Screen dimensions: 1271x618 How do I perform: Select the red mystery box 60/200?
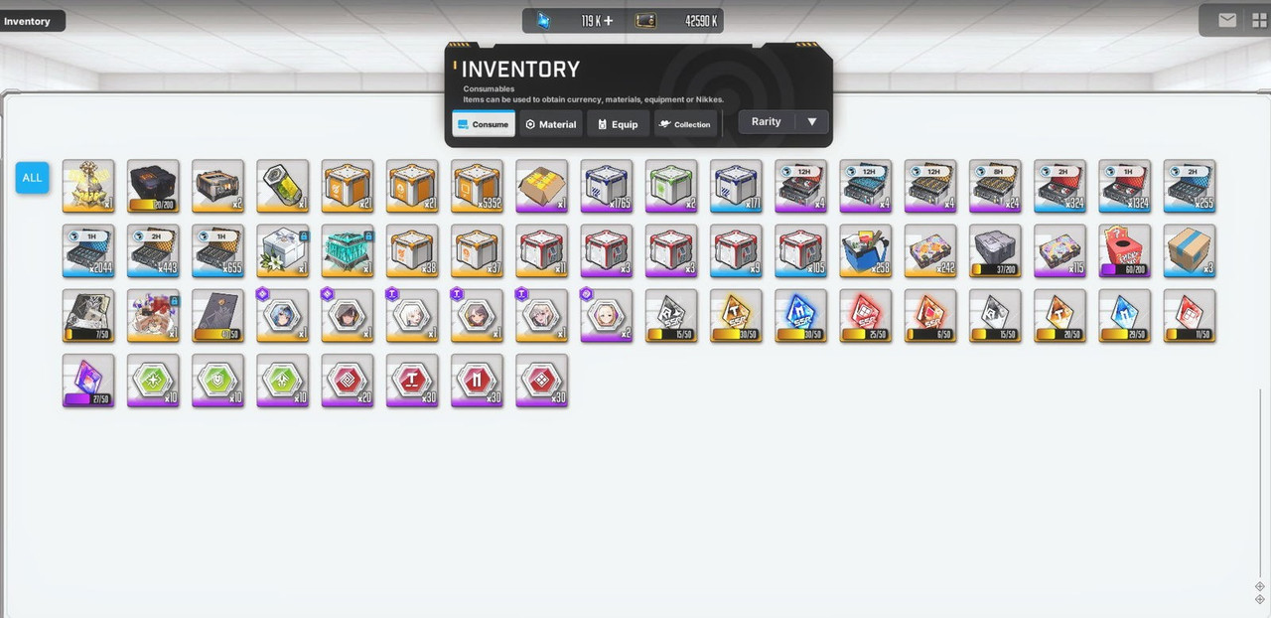1124,250
